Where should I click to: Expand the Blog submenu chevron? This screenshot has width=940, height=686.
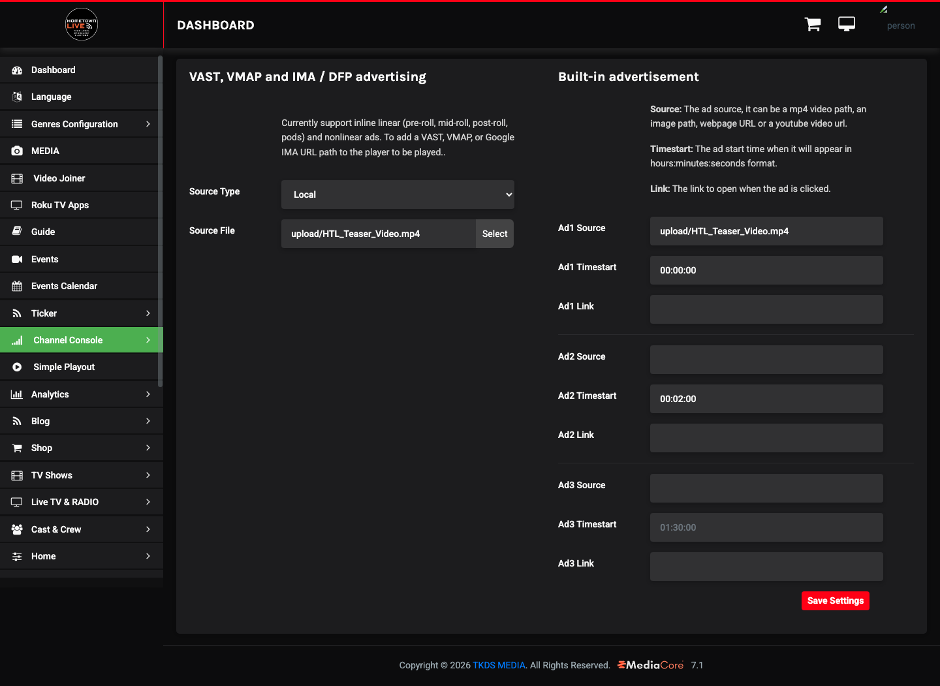pos(148,421)
